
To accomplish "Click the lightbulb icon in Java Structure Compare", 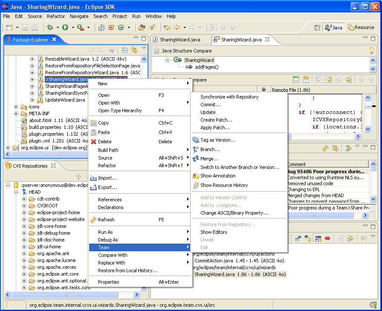I will 371,50.
